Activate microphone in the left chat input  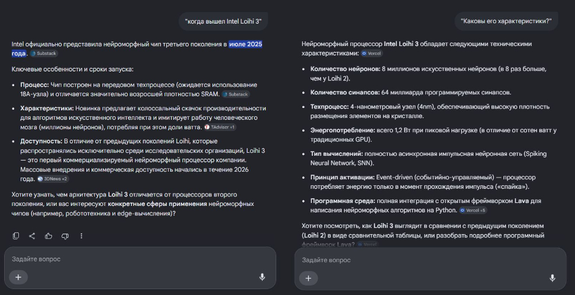[262, 277]
